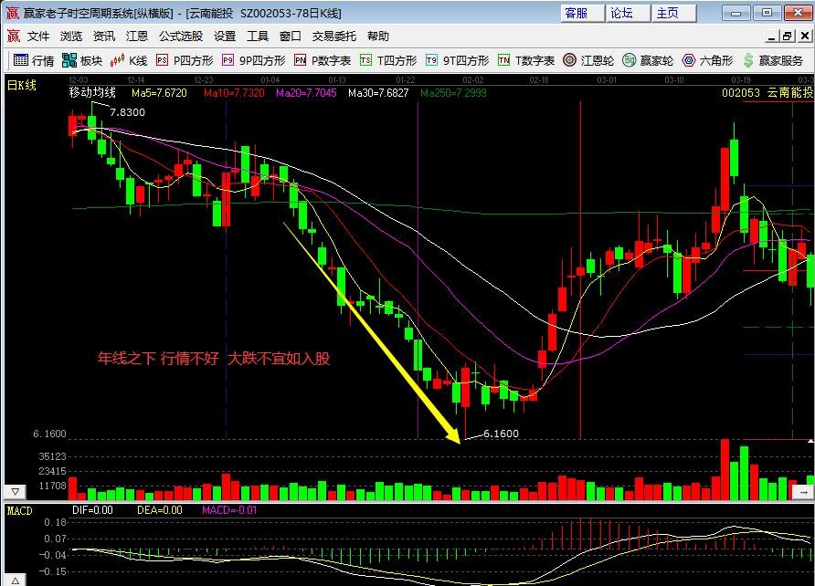This screenshot has width=815, height=586.
Task: Open 赢家服务 service icon
Action: point(773,61)
